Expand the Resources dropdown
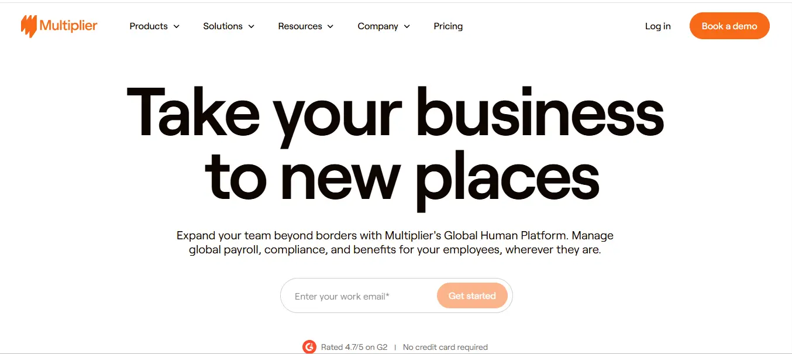792x354 pixels. coord(300,26)
